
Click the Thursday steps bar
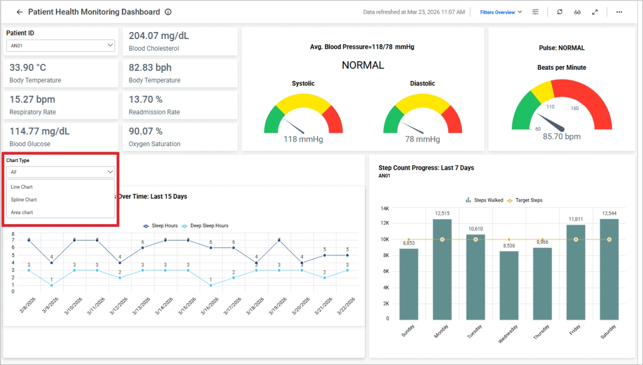pos(542,284)
